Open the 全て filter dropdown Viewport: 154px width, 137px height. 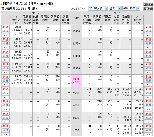click(115, 8)
